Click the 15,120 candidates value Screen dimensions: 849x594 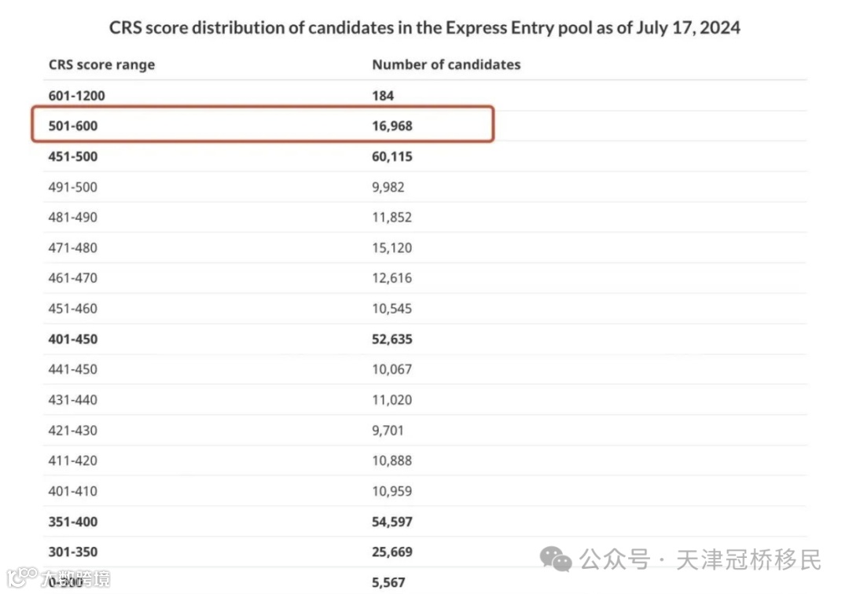[391, 248]
